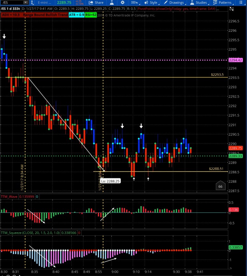Open the Patterns menu

(x=223, y=3)
